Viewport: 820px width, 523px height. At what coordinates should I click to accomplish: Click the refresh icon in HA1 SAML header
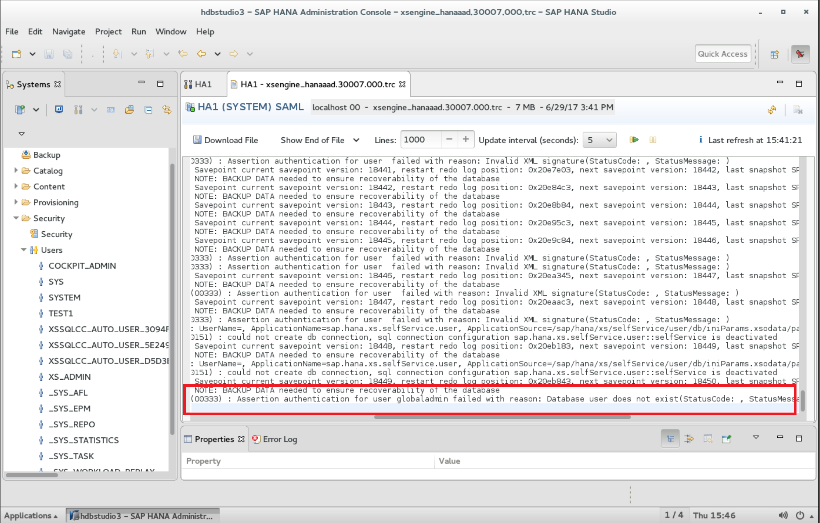pos(772,110)
